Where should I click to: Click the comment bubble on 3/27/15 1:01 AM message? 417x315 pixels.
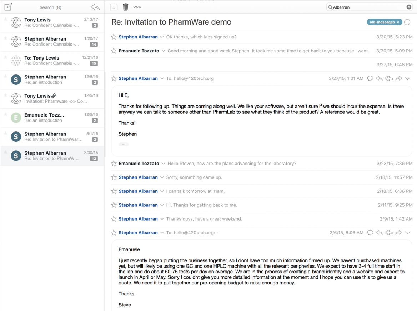click(x=370, y=78)
